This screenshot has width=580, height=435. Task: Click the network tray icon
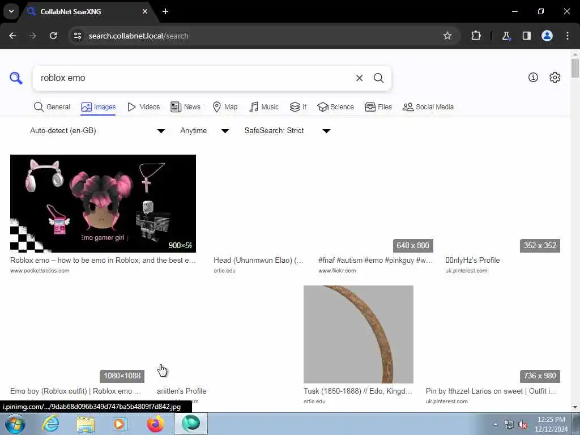click(509, 425)
